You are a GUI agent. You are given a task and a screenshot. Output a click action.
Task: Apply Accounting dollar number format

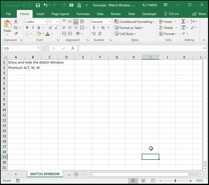click(x=94, y=28)
